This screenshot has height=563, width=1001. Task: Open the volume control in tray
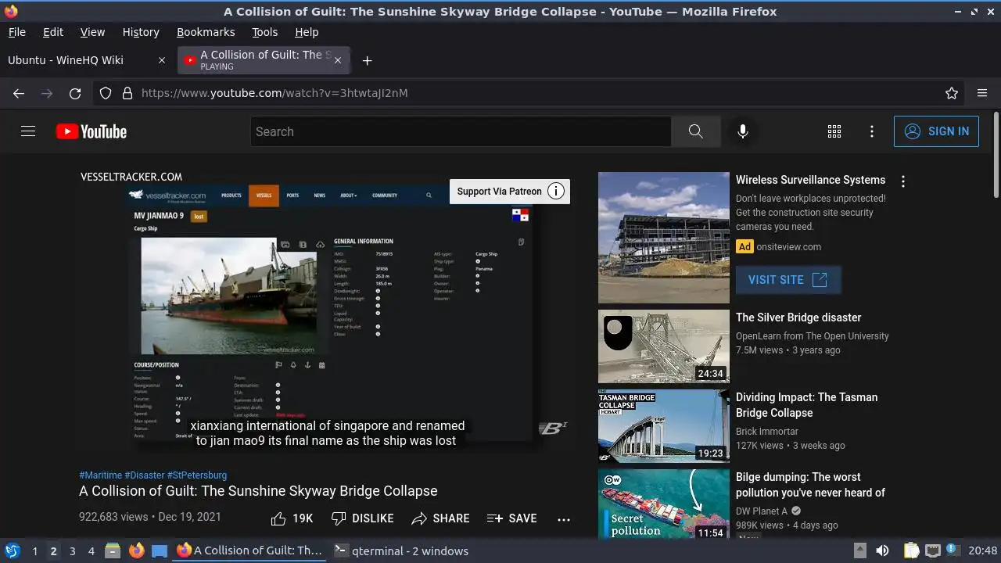tap(882, 550)
